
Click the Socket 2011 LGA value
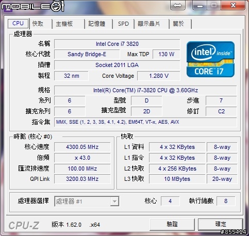pos(117,65)
